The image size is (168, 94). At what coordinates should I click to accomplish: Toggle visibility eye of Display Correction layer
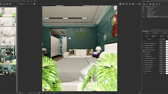pyautogui.click(x=143, y=7)
